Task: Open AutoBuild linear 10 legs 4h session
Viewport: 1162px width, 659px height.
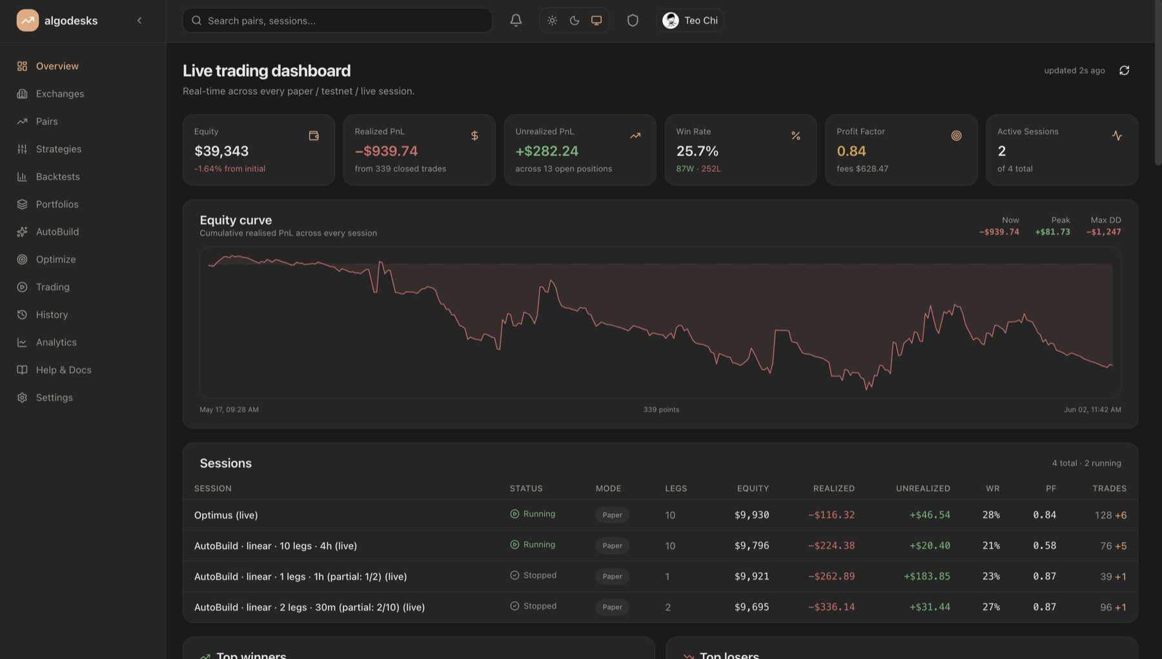Action: tap(660, 546)
